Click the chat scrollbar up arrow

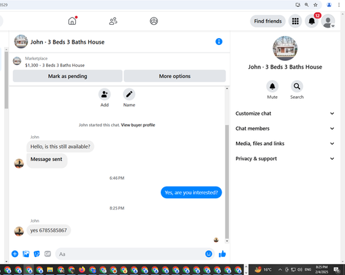[227, 88]
